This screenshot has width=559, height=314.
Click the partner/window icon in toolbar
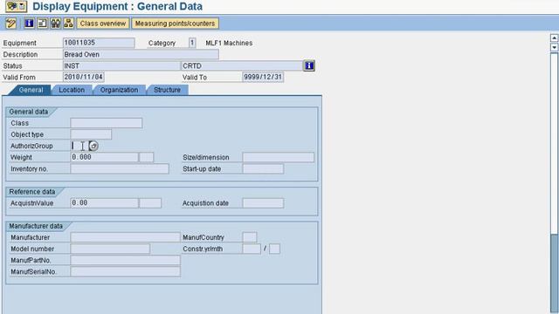[x=42, y=24]
